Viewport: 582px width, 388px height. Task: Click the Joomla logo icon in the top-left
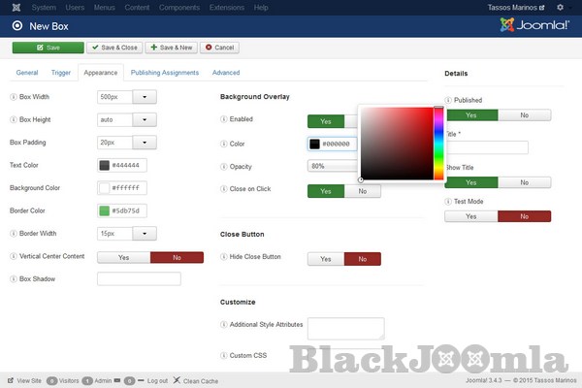pyautogui.click(x=11, y=7)
